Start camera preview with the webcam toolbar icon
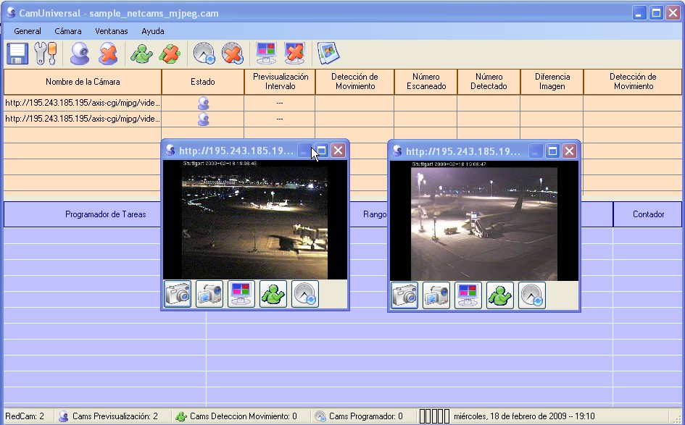 [x=80, y=54]
